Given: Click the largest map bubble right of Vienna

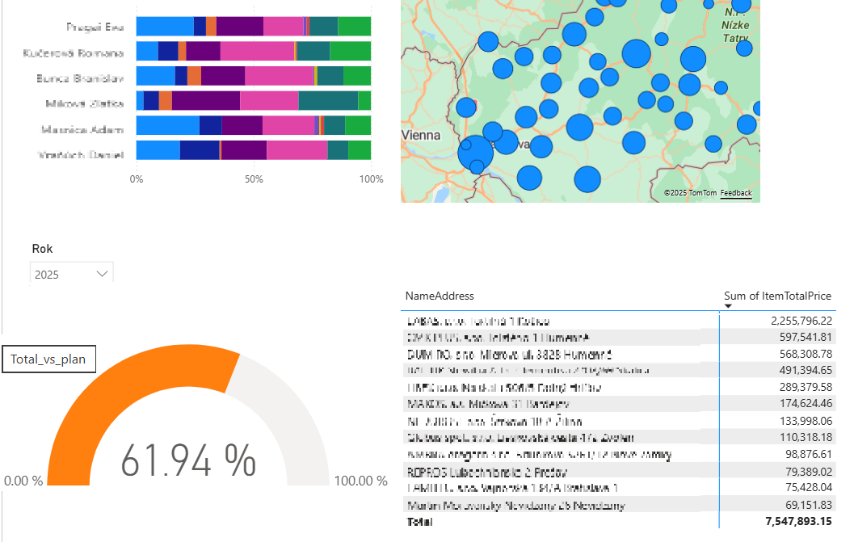Looking at the screenshot, I should click(x=475, y=153).
